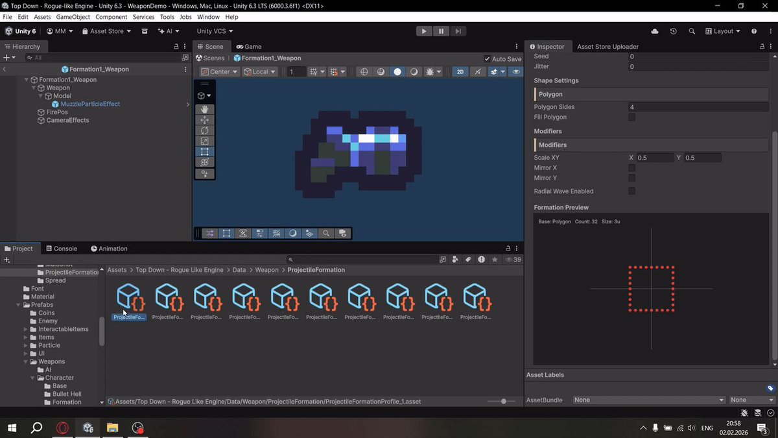Open the AssetBundle None dropdown

click(648, 400)
